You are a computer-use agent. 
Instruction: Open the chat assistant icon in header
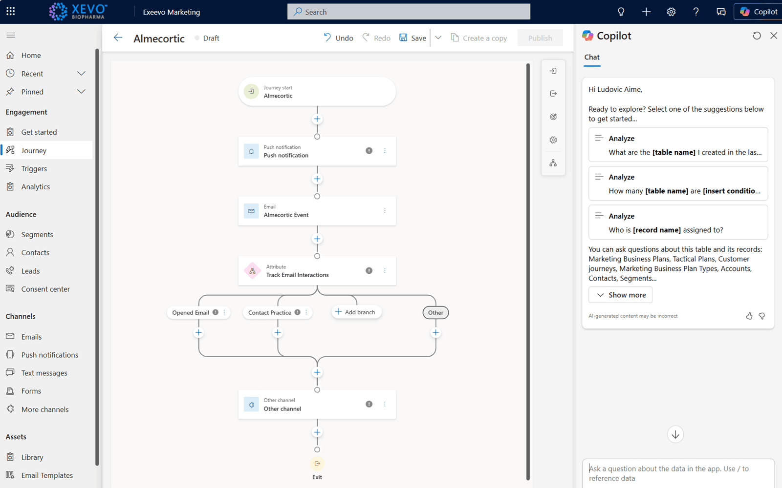pos(721,12)
